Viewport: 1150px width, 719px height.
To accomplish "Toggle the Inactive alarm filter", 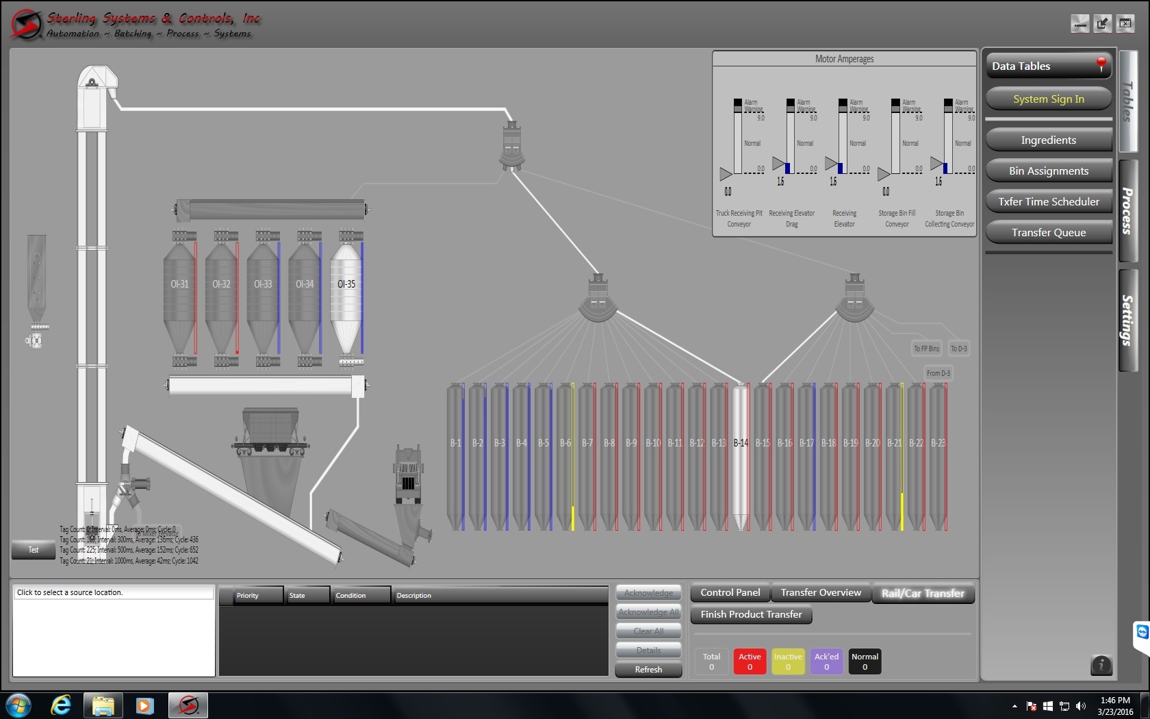I will pyautogui.click(x=788, y=661).
